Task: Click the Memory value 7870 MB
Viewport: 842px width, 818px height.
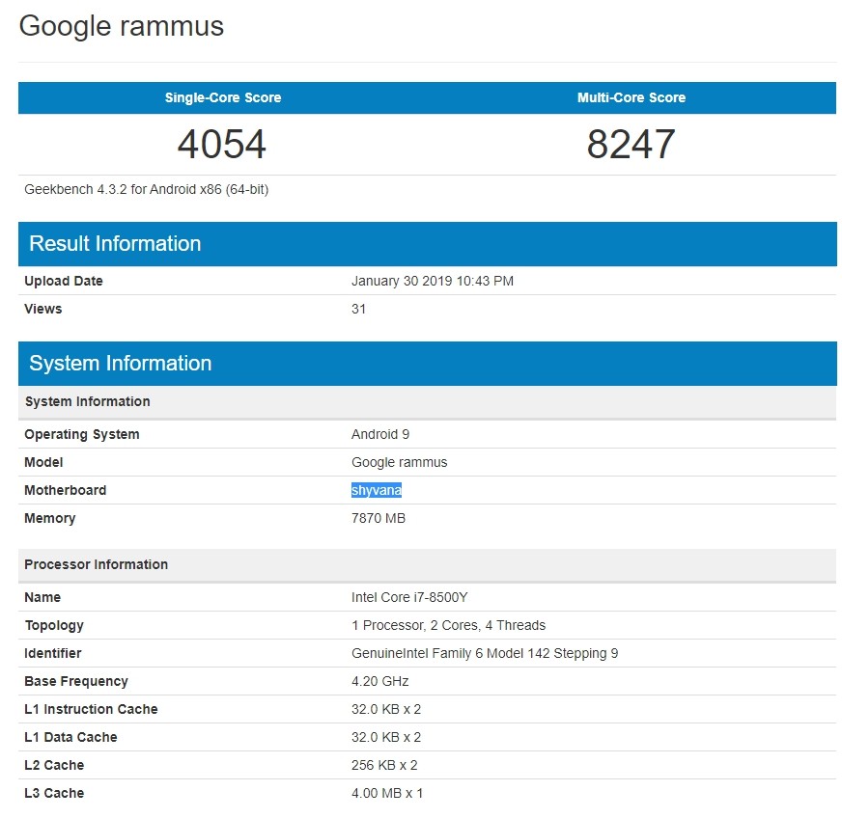Action: (379, 518)
